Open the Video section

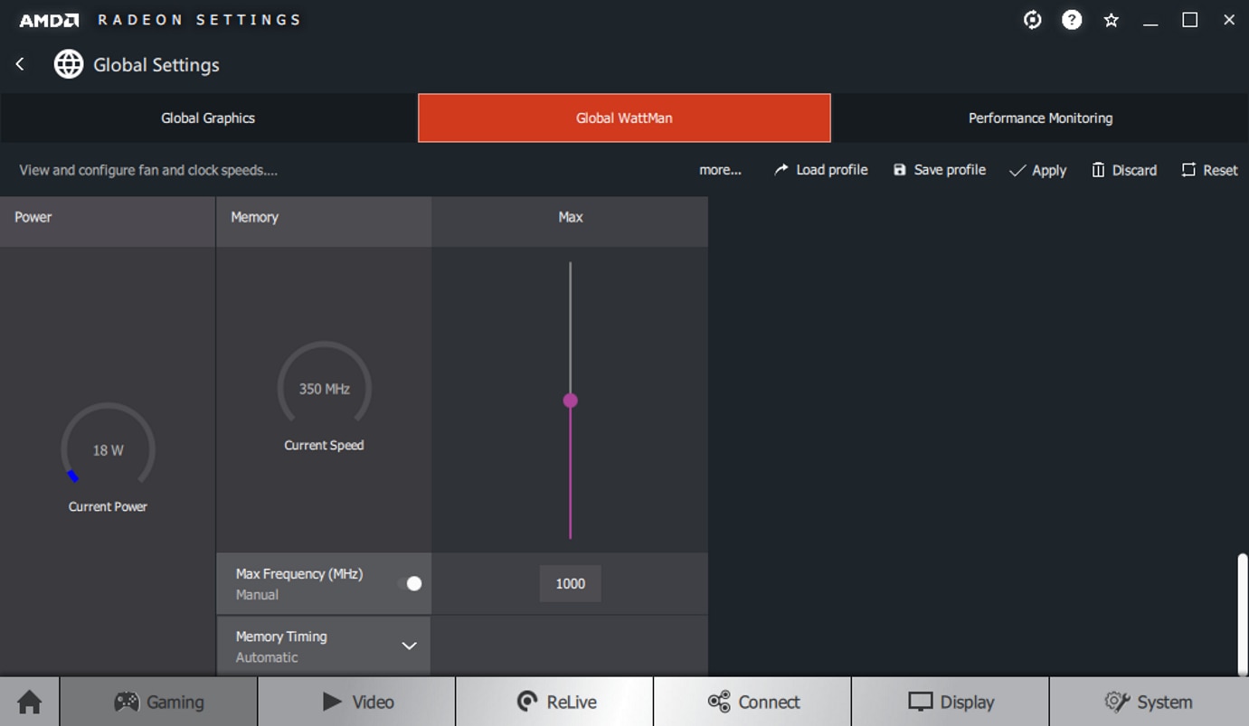(356, 702)
